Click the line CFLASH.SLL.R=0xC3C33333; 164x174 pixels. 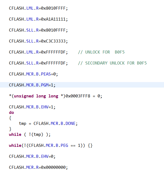pyautogui.click(x=38, y=41)
